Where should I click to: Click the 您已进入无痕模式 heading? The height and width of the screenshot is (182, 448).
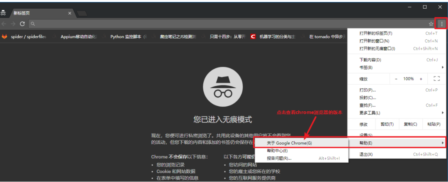pos(222,119)
